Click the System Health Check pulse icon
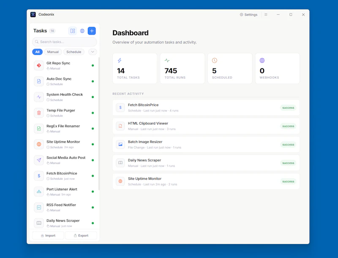338x258 pixels. click(39, 97)
